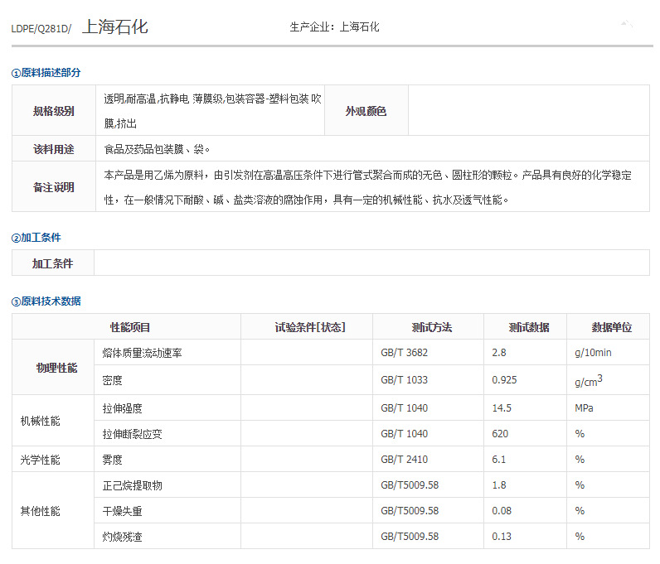Click the % unit in the 雾度 row
The height and width of the screenshot is (564, 660).
tap(580, 460)
